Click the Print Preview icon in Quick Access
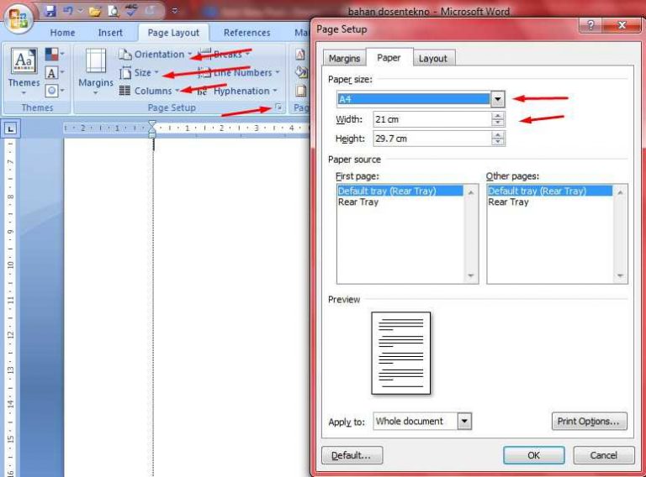Viewport: 646px width, 477px height. pos(114,11)
